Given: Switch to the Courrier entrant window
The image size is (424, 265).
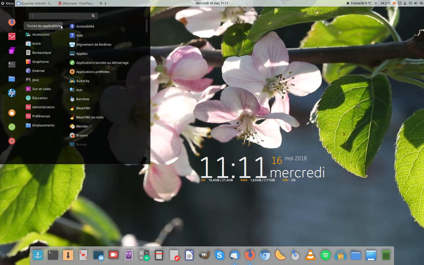Looking at the screenshot, I should pos(35,3).
